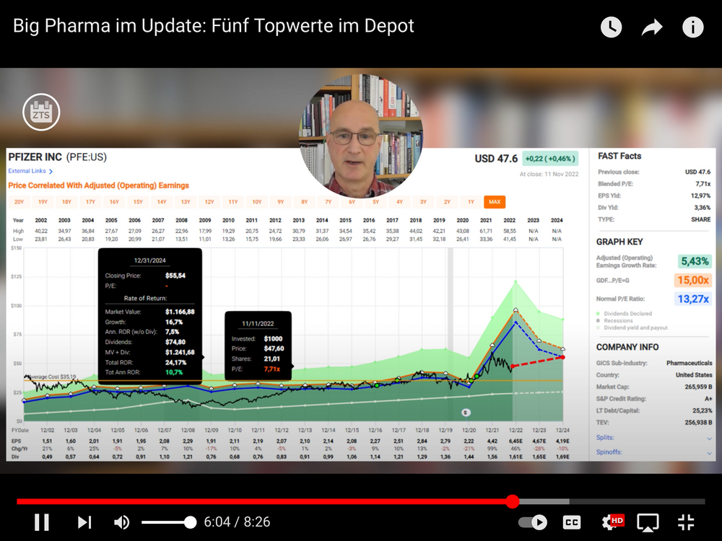The width and height of the screenshot is (722, 541).
Task: Click the AirPlay cast icon
Action: tap(648, 522)
